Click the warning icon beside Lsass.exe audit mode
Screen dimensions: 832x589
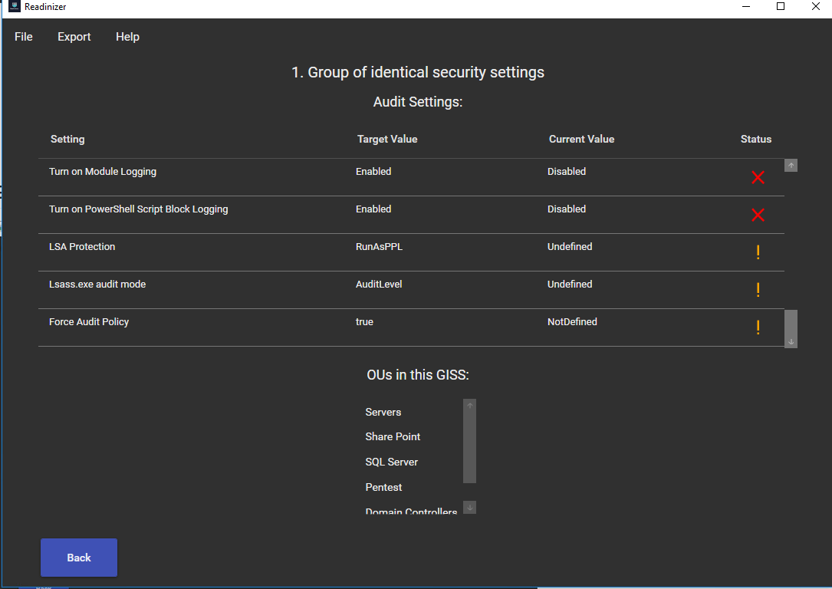(x=758, y=290)
